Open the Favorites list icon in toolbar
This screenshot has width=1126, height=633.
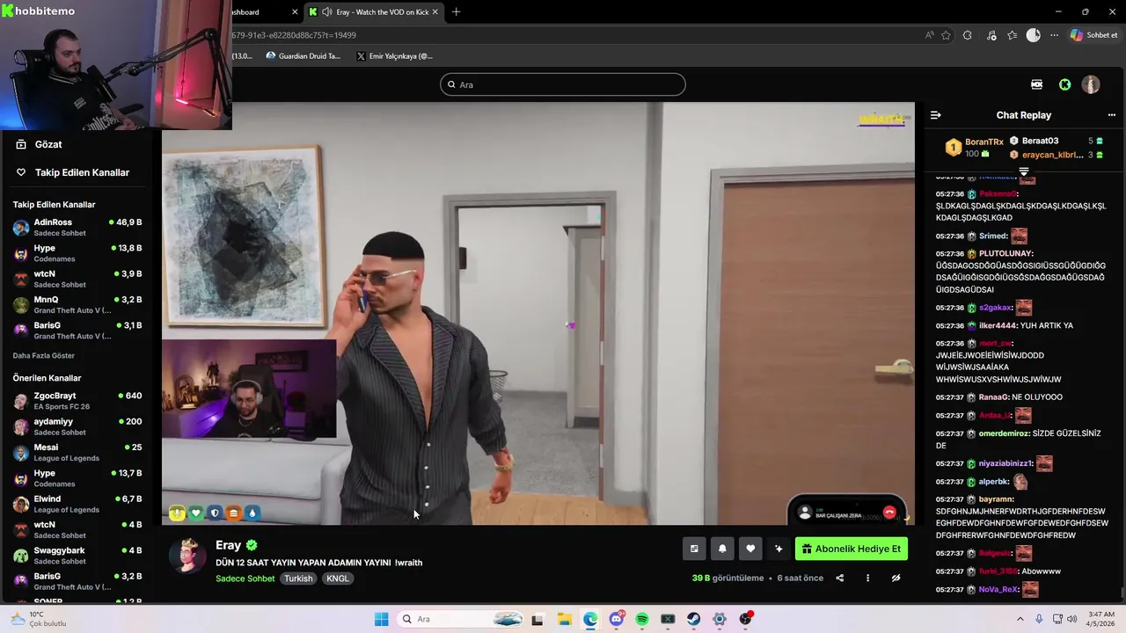tap(1013, 35)
